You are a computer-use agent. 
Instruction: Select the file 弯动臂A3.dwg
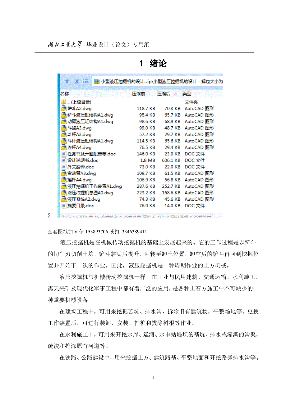(82, 173)
